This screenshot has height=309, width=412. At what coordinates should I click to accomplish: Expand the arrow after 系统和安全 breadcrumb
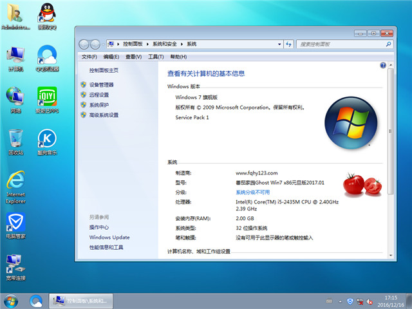coord(182,44)
